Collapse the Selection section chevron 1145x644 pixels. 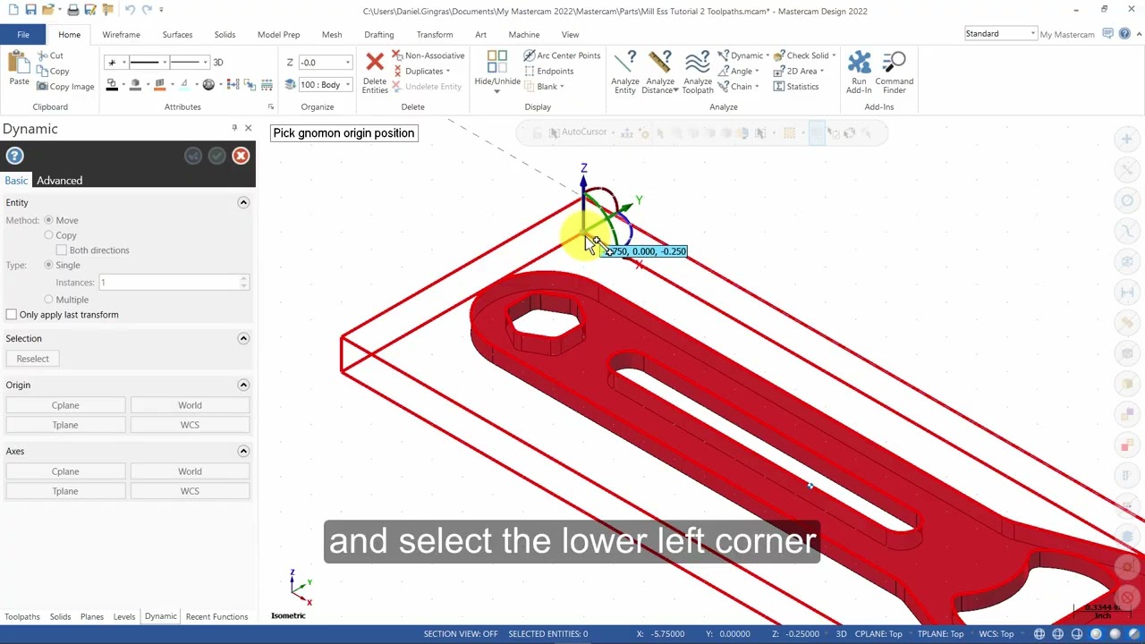[243, 339]
